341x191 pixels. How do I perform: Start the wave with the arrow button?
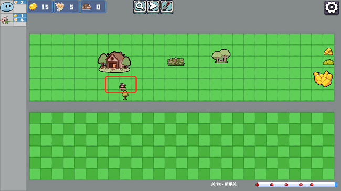153,6
